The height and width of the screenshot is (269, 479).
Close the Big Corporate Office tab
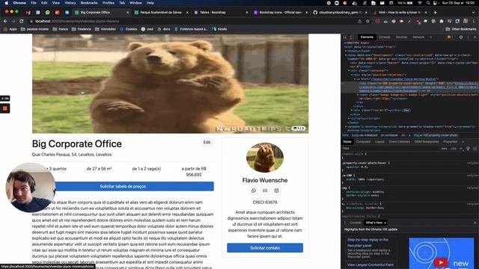[x=128, y=13]
